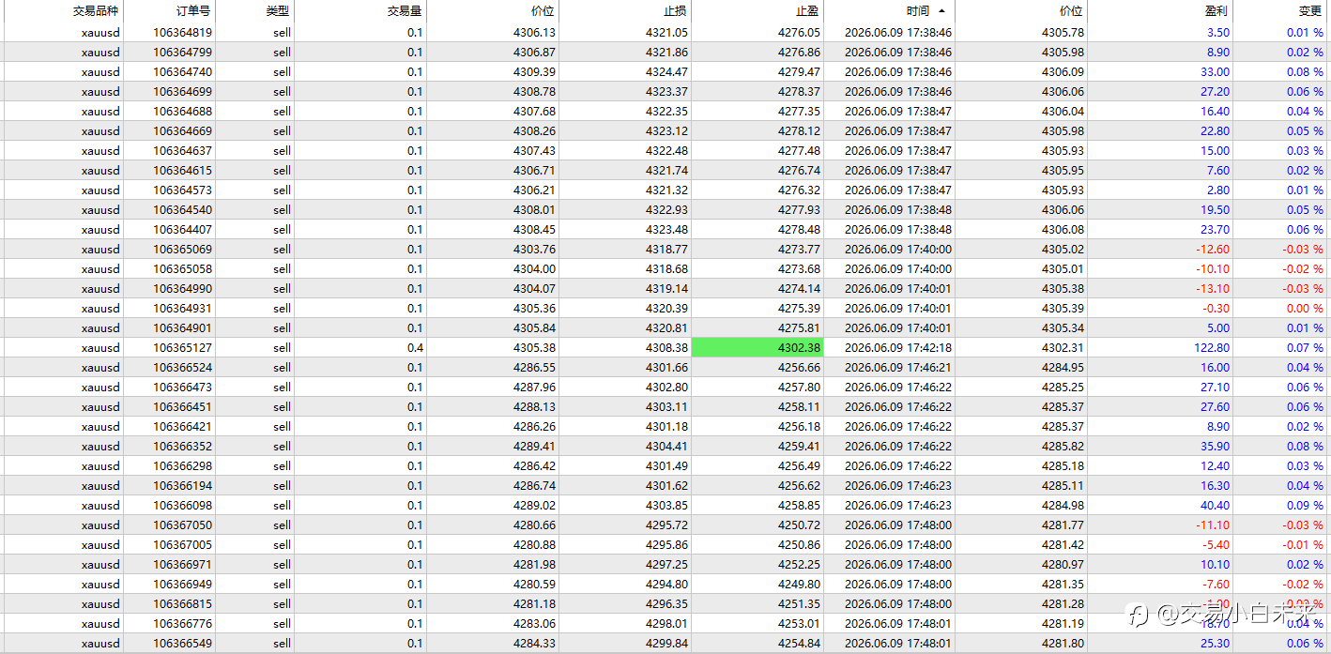
Task: Click the sort arrow in 时间 header
Action: (941, 11)
